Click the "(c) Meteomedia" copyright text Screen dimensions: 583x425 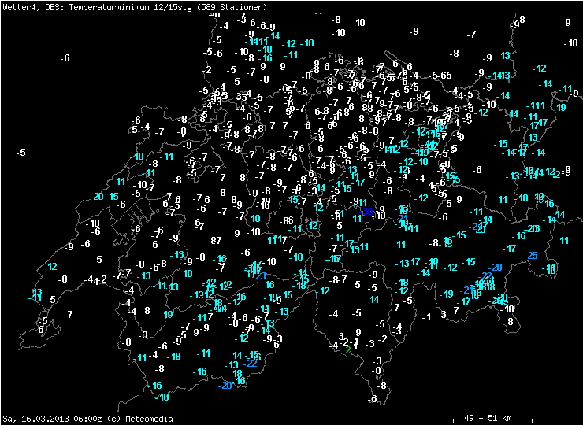click(x=140, y=419)
